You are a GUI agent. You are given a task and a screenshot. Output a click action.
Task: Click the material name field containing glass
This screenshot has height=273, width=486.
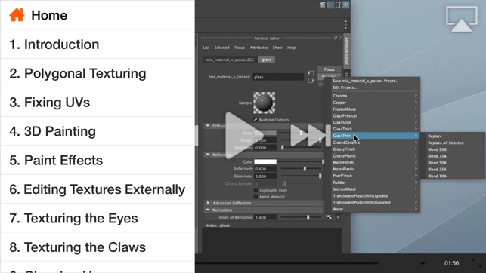click(x=278, y=77)
